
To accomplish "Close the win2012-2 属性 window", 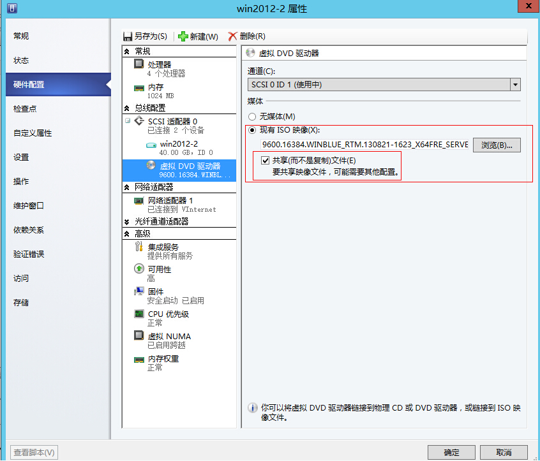I will click(x=529, y=6).
